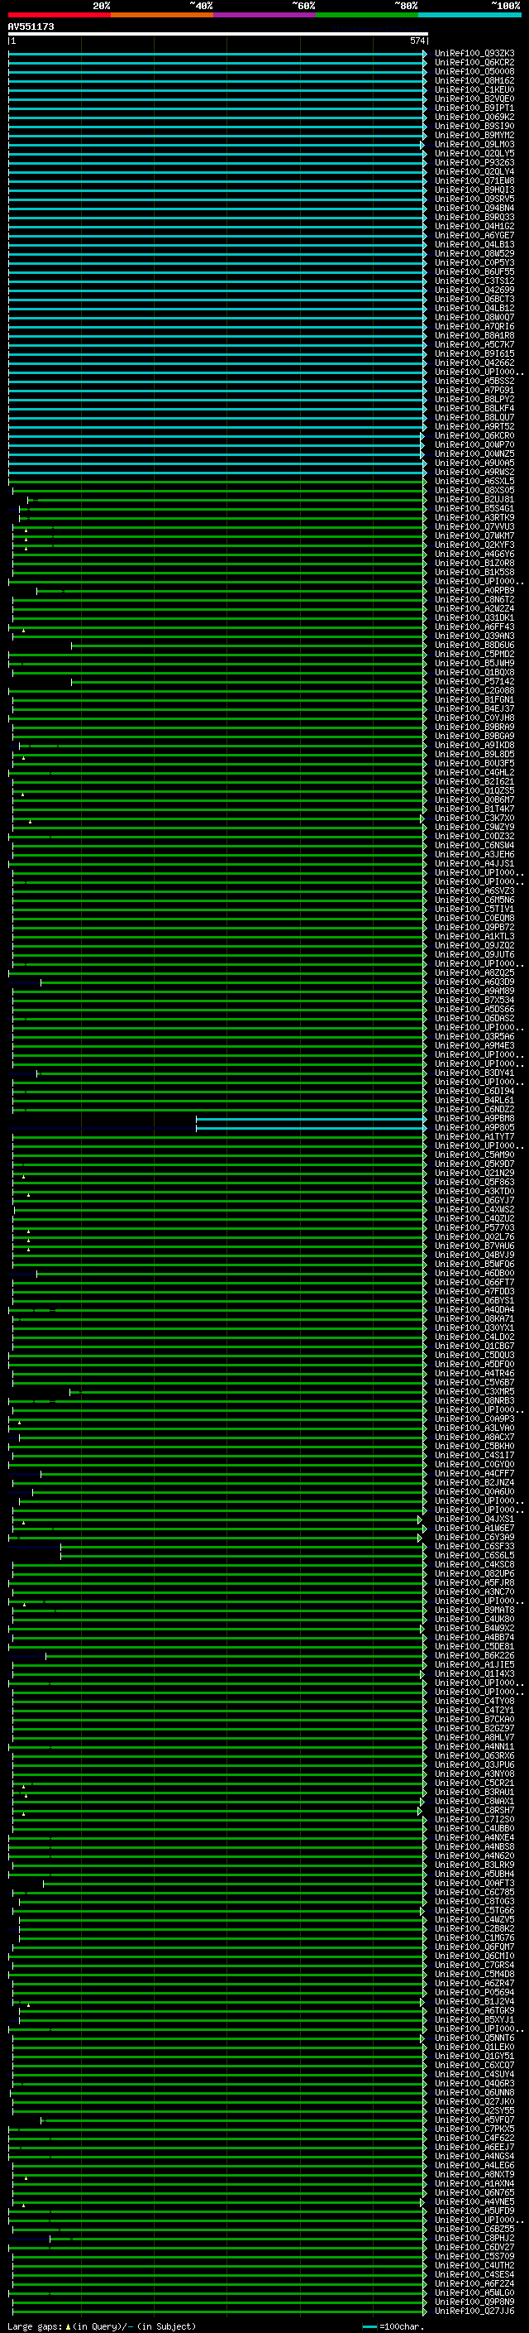Select the UniRef100_Q66FT7 label
Viewport: 529px width, 2333px height.
tap(474, 1281)
